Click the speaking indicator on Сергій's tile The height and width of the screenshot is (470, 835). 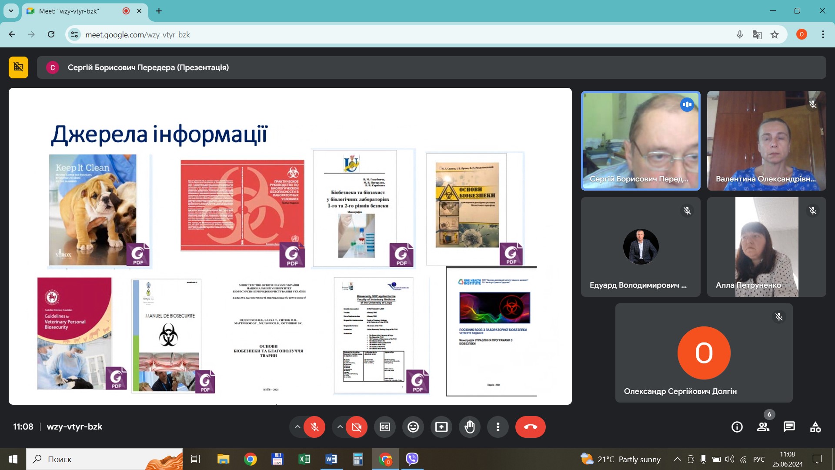click(x=687, y=104)
